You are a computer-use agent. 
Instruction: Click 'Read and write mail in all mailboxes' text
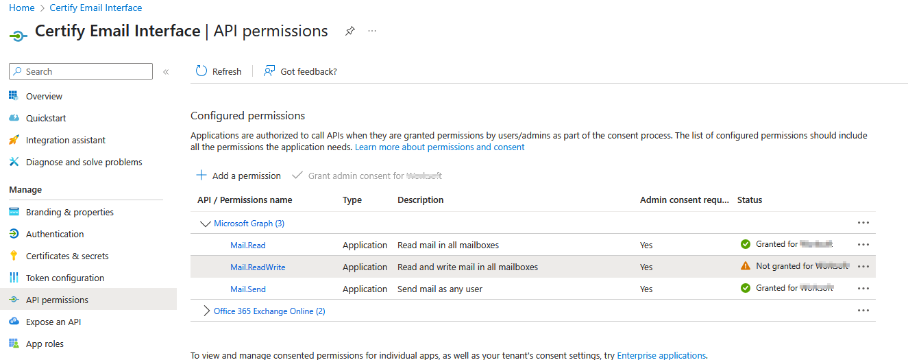coord(468,267)
